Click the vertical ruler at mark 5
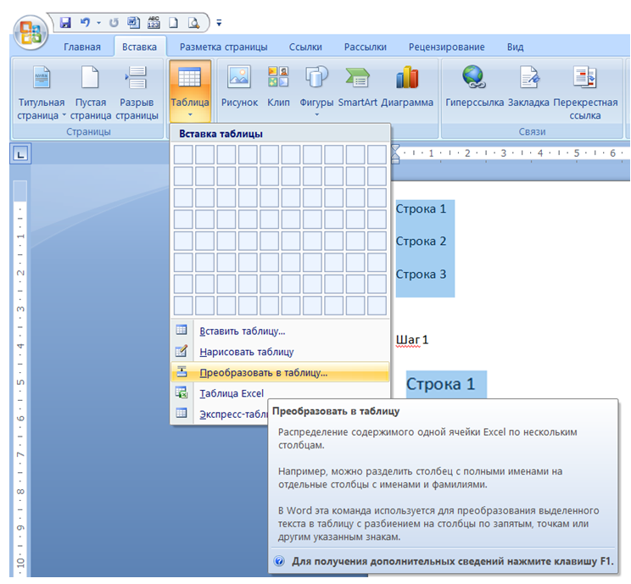 coord(20,382)
